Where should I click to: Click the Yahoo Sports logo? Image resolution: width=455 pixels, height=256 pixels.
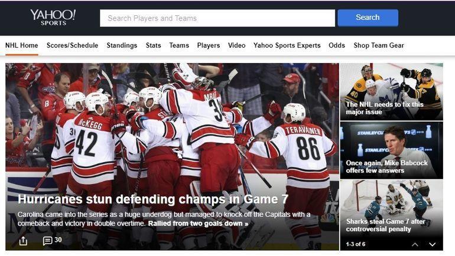pos(53,18)
